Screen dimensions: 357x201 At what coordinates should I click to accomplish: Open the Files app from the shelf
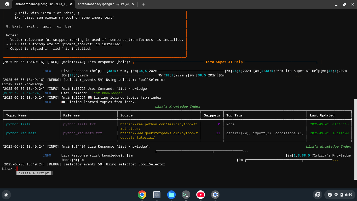point(171,195)
